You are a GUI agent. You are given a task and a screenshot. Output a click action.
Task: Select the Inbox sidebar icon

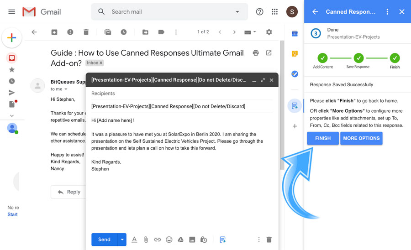(x=12, y=58)
